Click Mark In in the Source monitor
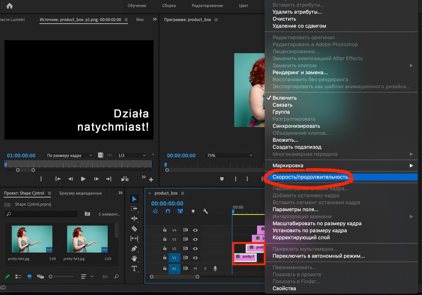Image resolution: width=422 pixels, height=295 pixels. (x=41, y=179)
